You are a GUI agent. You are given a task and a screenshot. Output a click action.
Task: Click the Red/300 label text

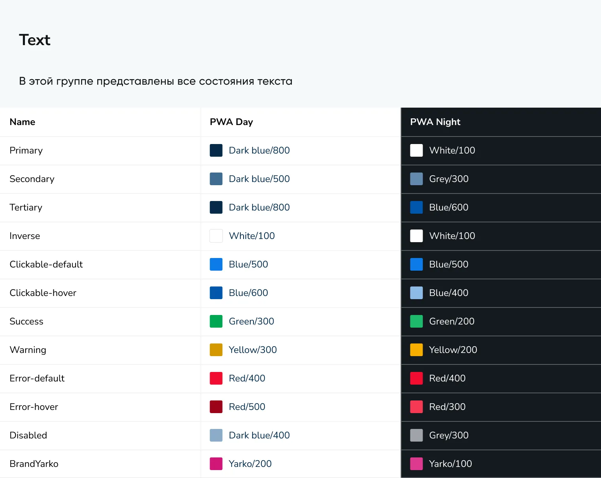448,407
